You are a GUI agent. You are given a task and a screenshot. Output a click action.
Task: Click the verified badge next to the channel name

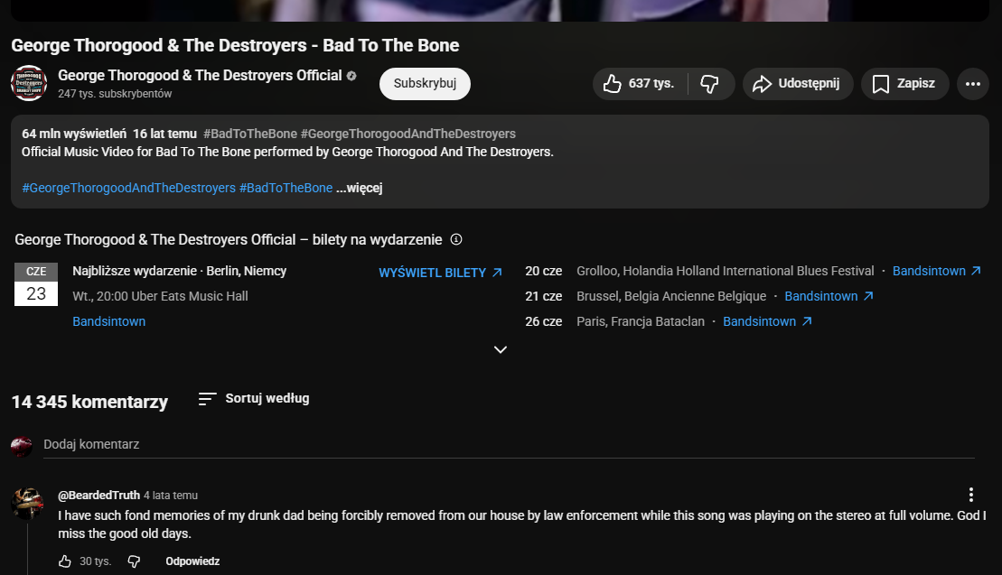coord(351,75)
